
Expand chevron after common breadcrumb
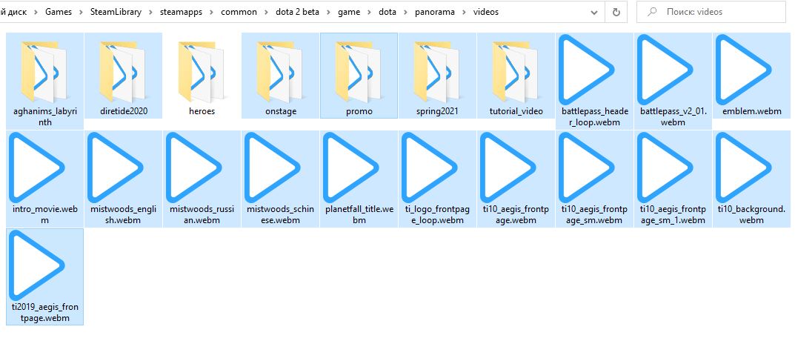tap(265, 12)
